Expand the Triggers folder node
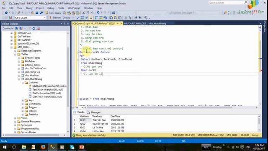Image resolution: width=268 pixels, height=151 pixels. (x=23, y=107)
